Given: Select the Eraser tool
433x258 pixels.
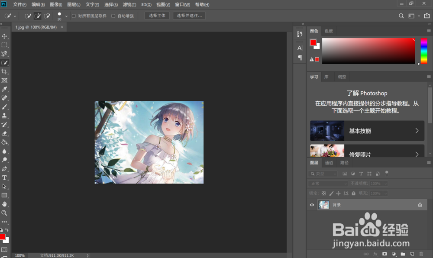Looking at the screenshot, I should (4, 134).
